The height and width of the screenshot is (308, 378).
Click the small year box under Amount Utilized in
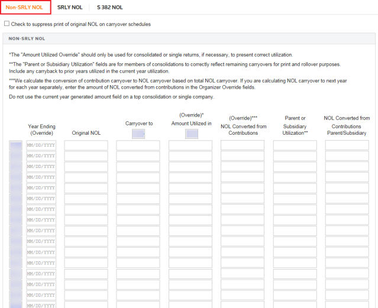pyautogui.click(x=191, y=134)
